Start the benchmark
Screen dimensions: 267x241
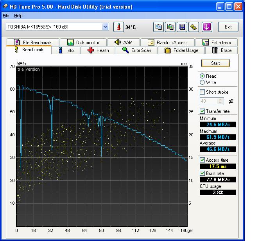(215, 63)
